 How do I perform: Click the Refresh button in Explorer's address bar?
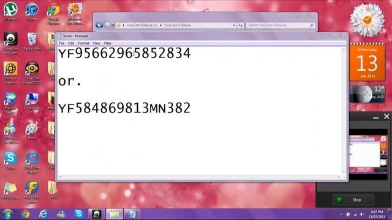click(240, 26)
